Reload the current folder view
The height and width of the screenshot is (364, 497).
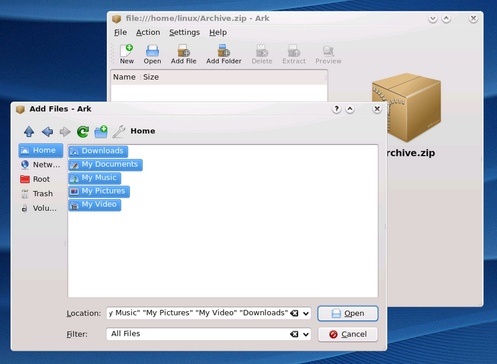pos(83,131)
